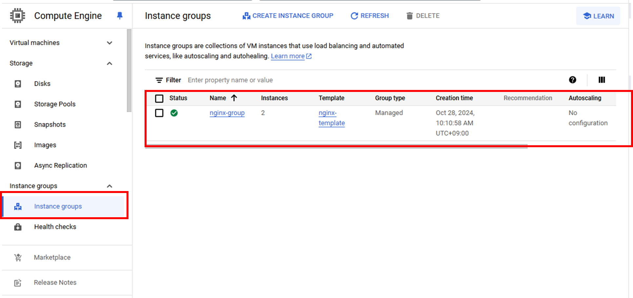Click the No configuration autoscaling cell
This screenshot has height=298, width=633.
pos(588,118)
